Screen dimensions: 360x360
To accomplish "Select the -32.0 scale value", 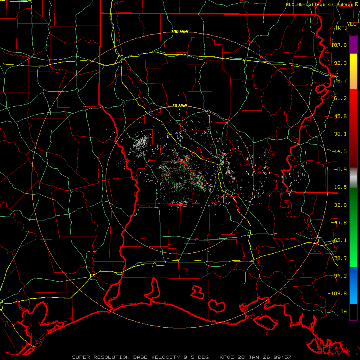I will click(339, 205).
